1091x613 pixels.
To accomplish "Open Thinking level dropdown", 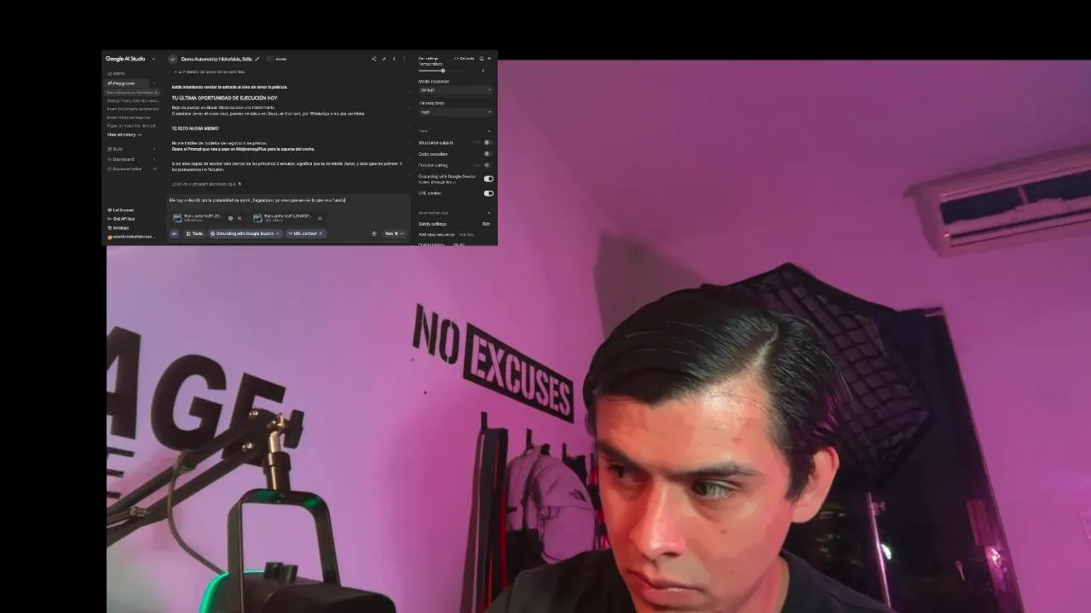I will 456,112.
